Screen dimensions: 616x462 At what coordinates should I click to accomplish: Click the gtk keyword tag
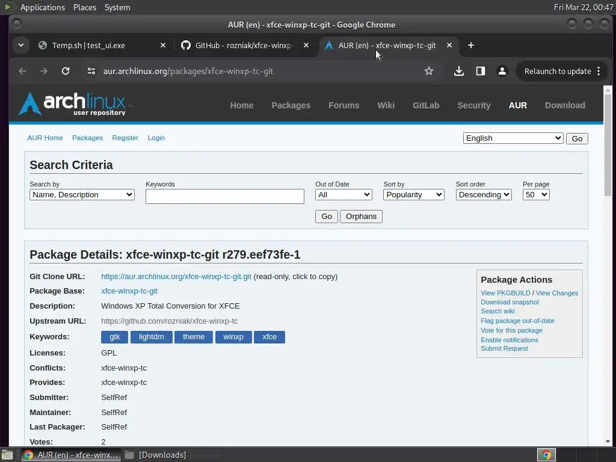115,337
